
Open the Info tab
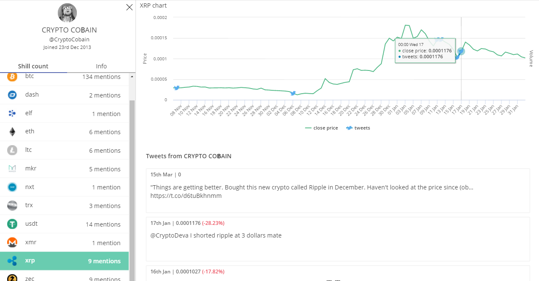(101, 66)
